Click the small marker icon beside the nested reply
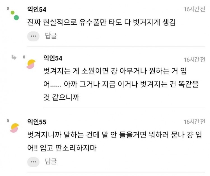Screen dimensions: 210x176 (x=24, y=57)
